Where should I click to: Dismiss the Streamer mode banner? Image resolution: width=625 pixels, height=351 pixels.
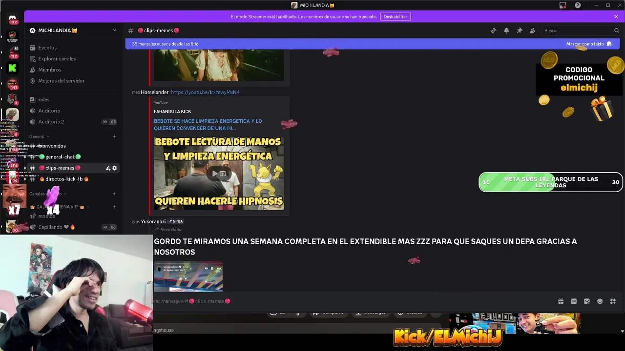pos(616,17)
